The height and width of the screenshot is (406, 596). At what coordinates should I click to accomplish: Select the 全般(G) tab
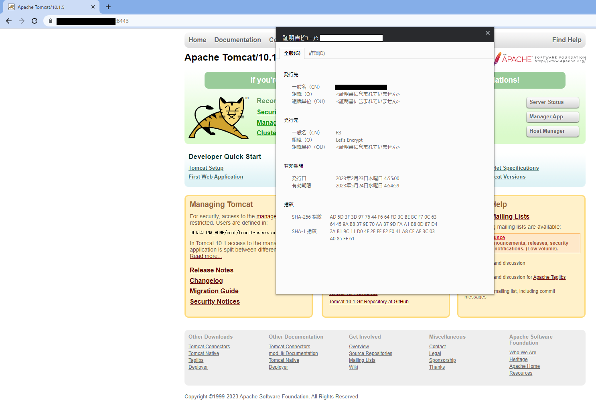(x=292, y=53)
